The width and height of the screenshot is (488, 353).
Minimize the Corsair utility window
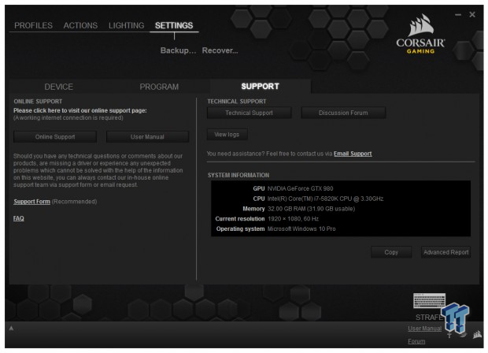[458, 15]
